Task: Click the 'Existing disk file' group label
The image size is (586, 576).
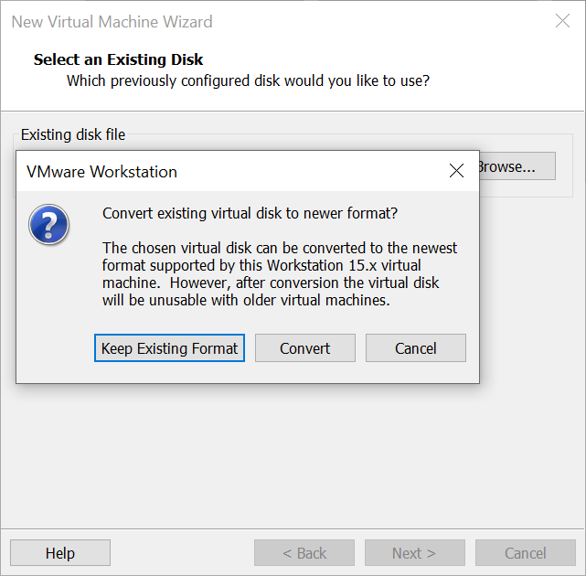Action: [73, 134]
